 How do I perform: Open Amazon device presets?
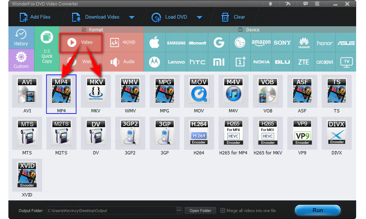[x=261, y=42]
